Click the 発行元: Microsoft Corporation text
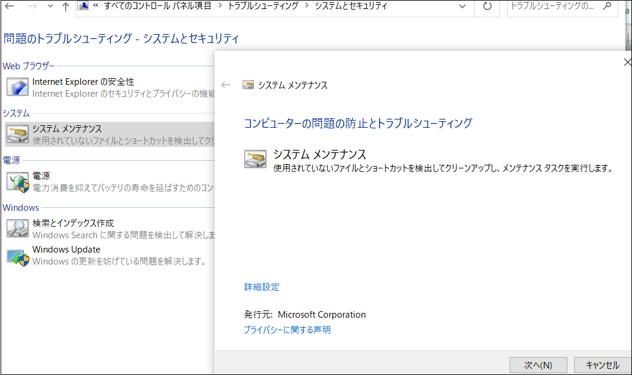The width and height of the screenshot is (632, 375). 305,315
